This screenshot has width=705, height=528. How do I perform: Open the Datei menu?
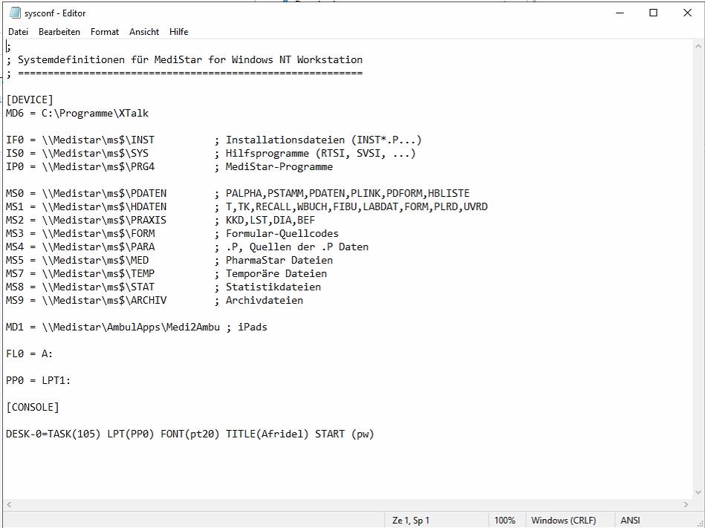click(18, 32)
